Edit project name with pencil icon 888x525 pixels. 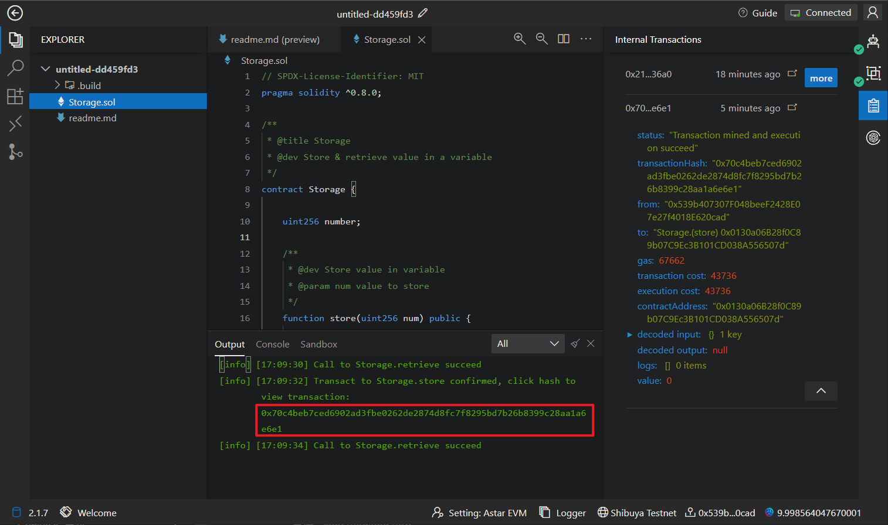423,13
